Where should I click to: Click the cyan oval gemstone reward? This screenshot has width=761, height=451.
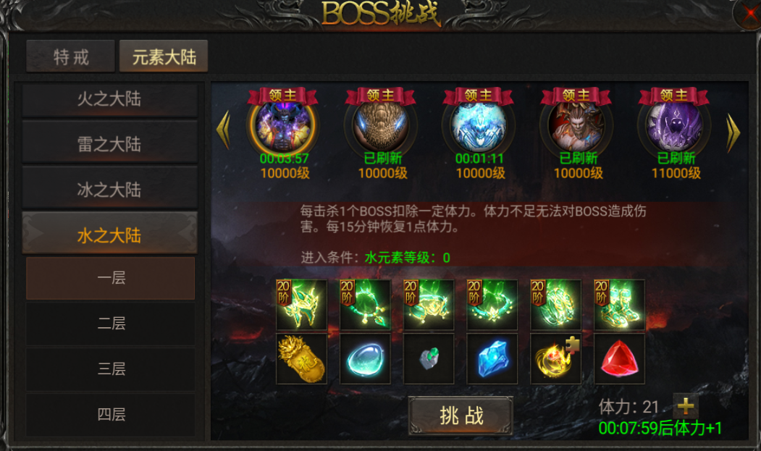[365, 359]
